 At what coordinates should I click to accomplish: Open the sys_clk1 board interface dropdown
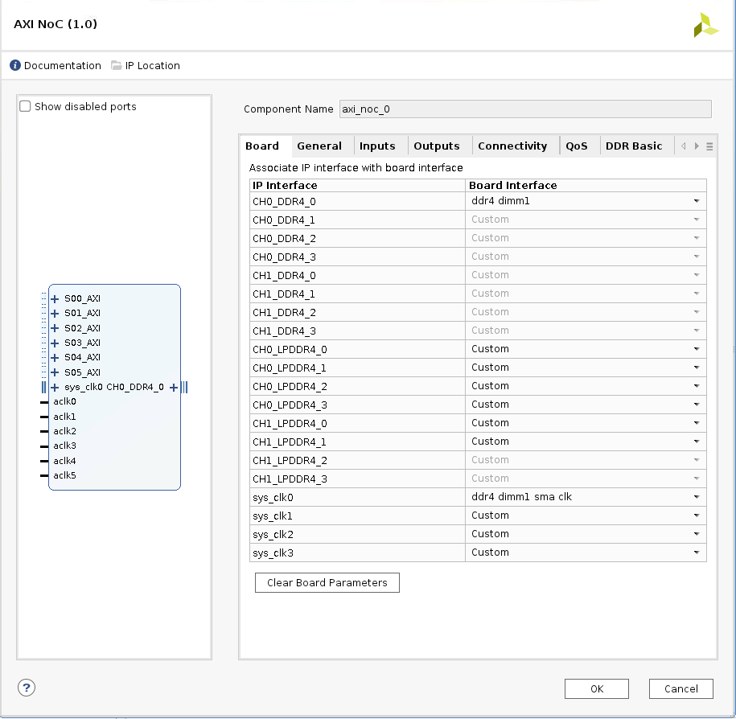coord(586,516)
